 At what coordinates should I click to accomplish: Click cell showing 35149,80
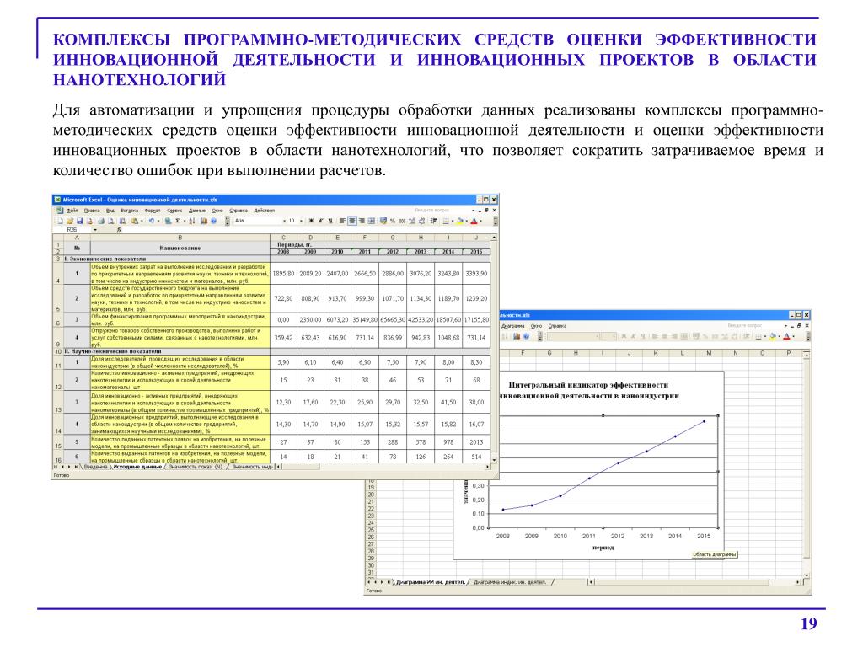[365, 319]
